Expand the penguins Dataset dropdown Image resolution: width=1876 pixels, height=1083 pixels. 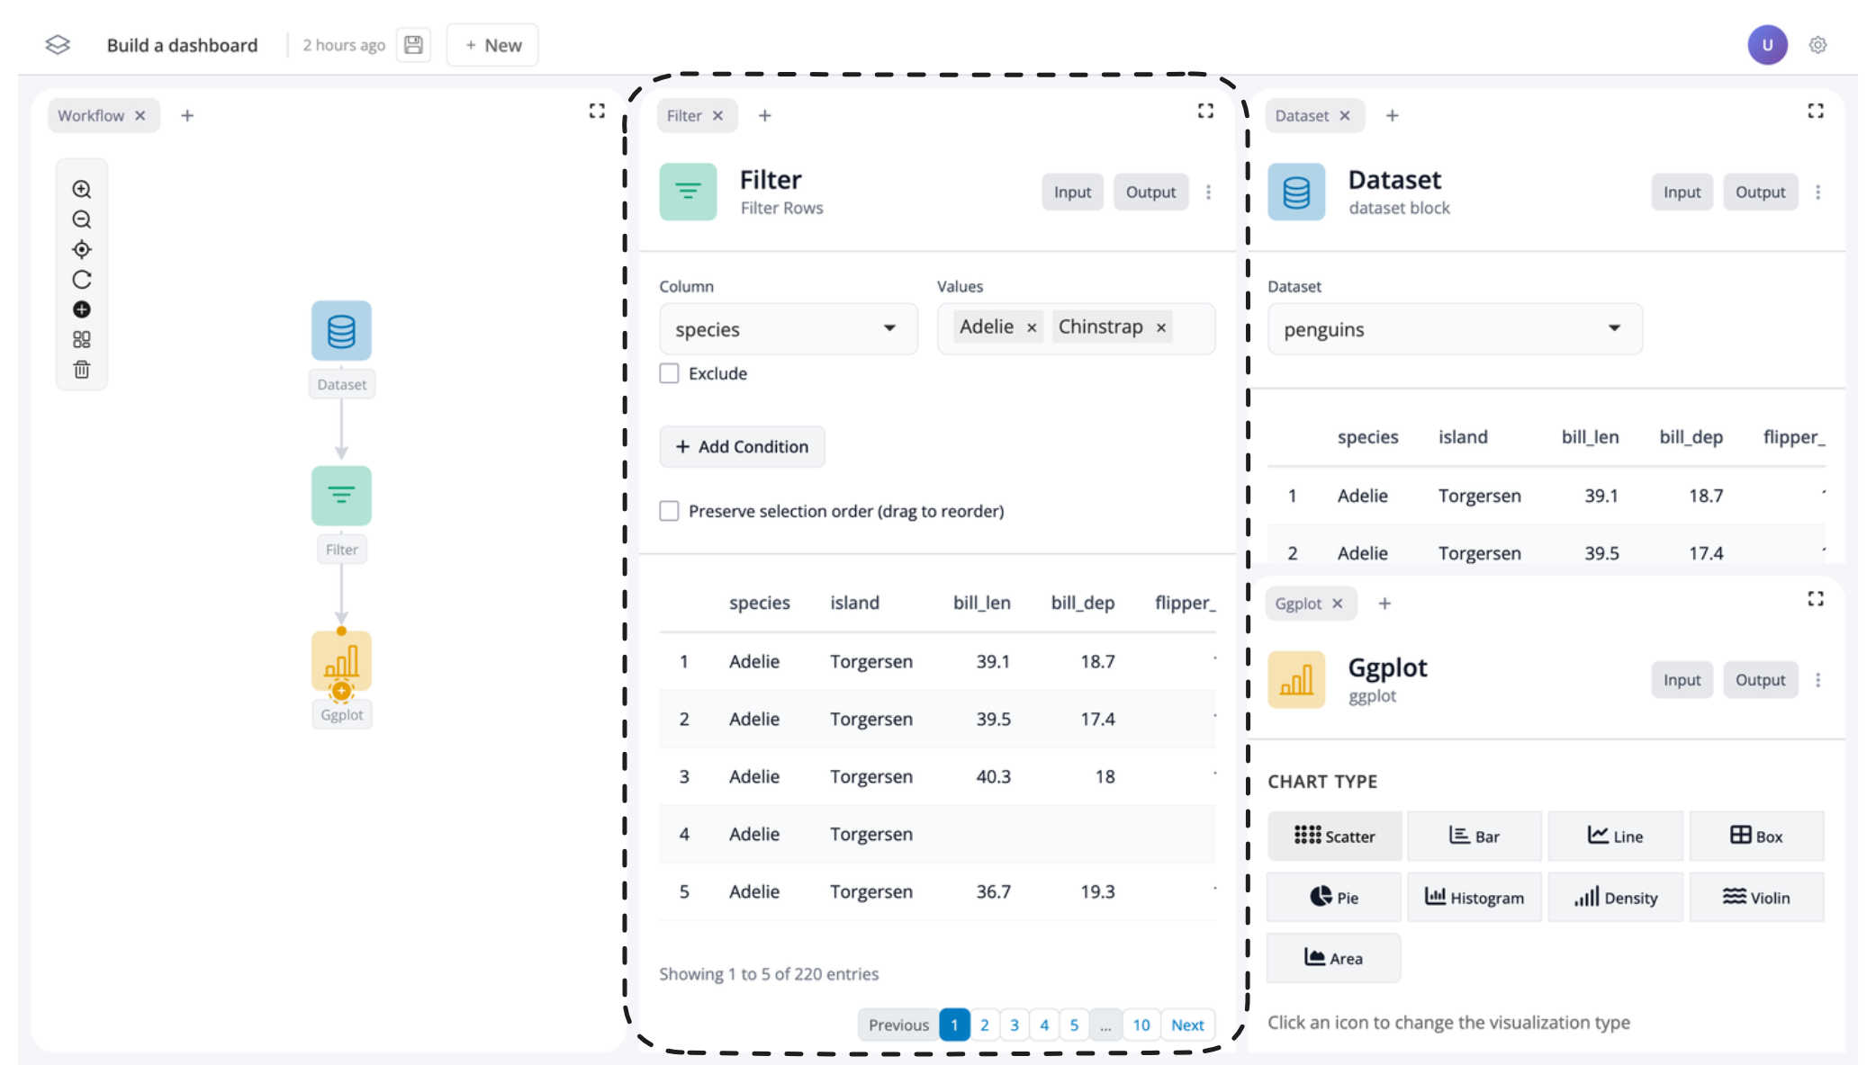[1454, 329]
